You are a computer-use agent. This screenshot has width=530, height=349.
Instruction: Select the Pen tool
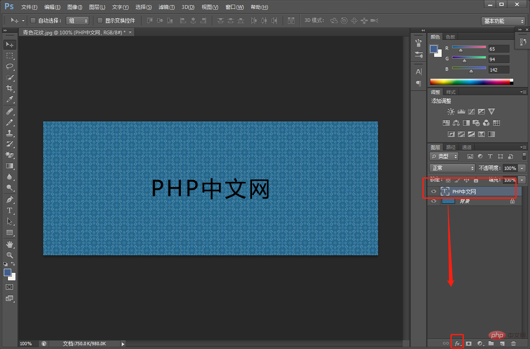(x=10, y=200)
